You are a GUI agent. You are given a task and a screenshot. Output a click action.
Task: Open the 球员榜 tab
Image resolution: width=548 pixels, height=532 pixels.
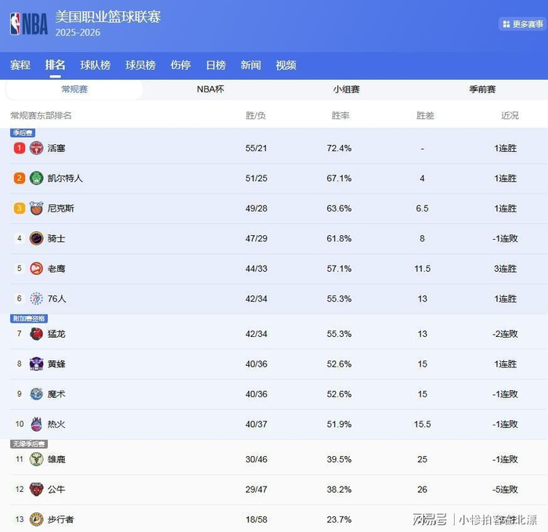(140, 65)
